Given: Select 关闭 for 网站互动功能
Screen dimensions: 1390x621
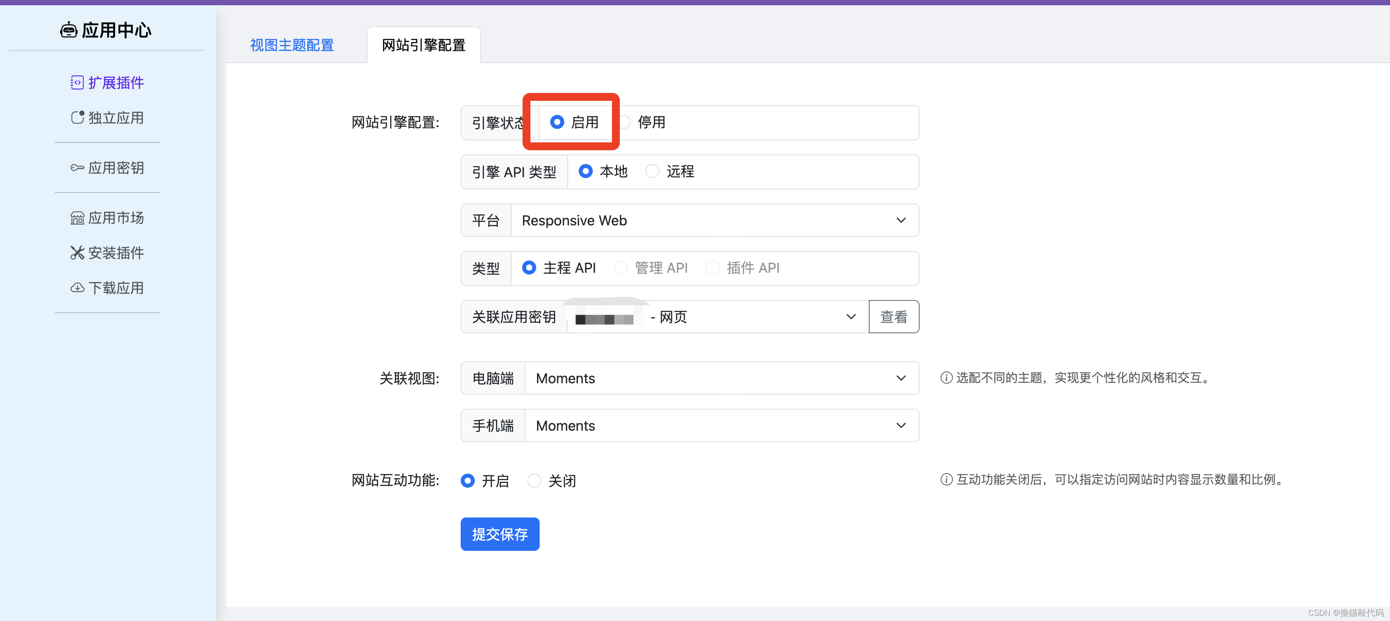Looking at the screenshot, I should (x=534, y=480).
